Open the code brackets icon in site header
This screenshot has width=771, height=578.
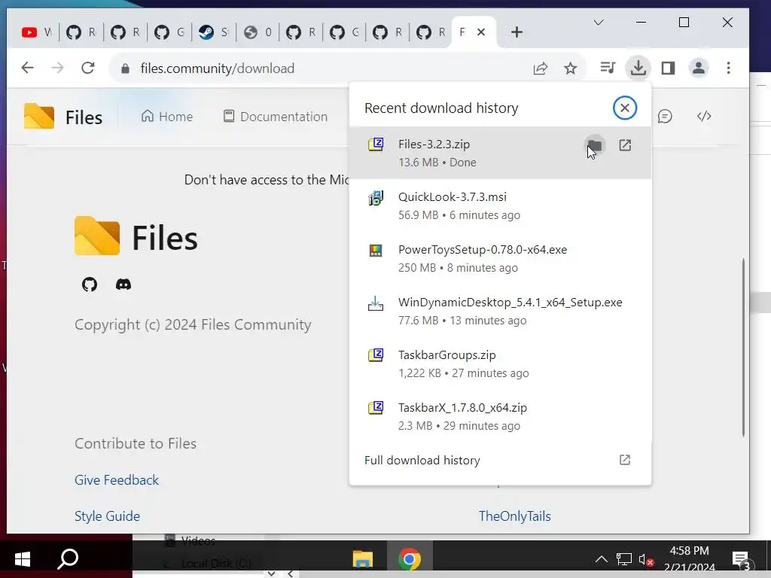tap(704, 117)
